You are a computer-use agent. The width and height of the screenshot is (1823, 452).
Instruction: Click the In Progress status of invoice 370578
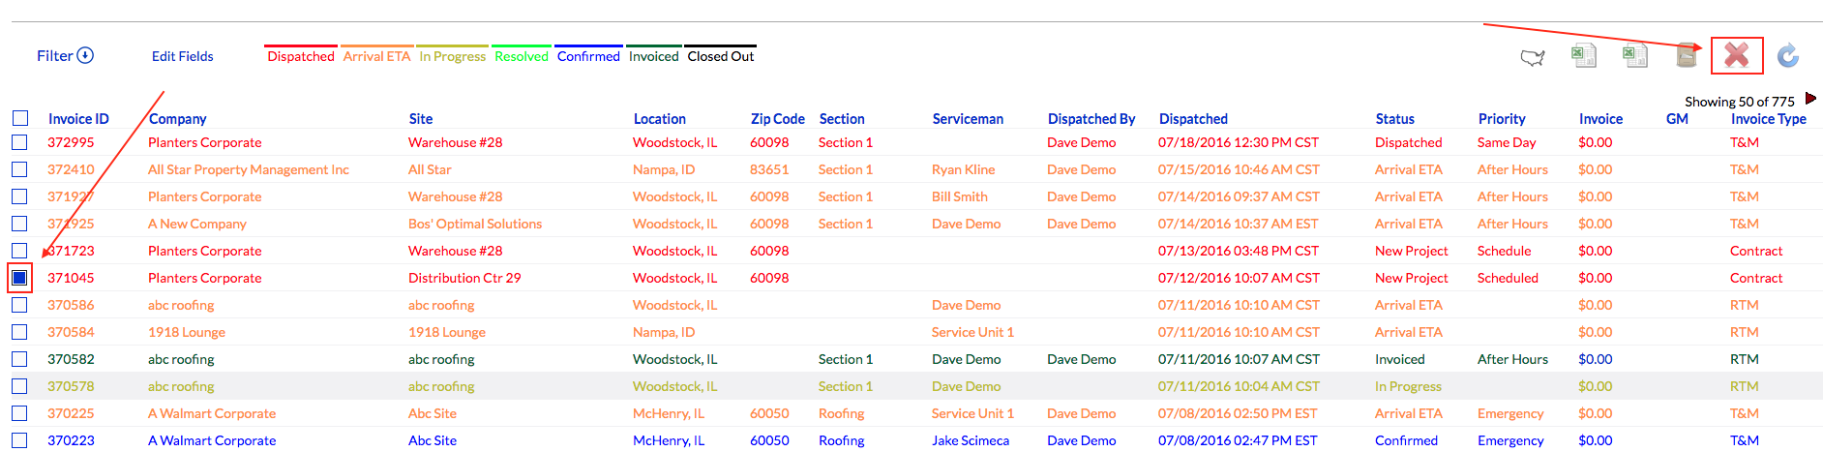pos(1408,386)
